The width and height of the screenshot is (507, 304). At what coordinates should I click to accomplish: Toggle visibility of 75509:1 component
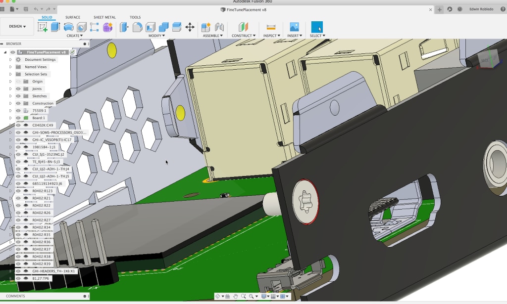tap(18, 111)
